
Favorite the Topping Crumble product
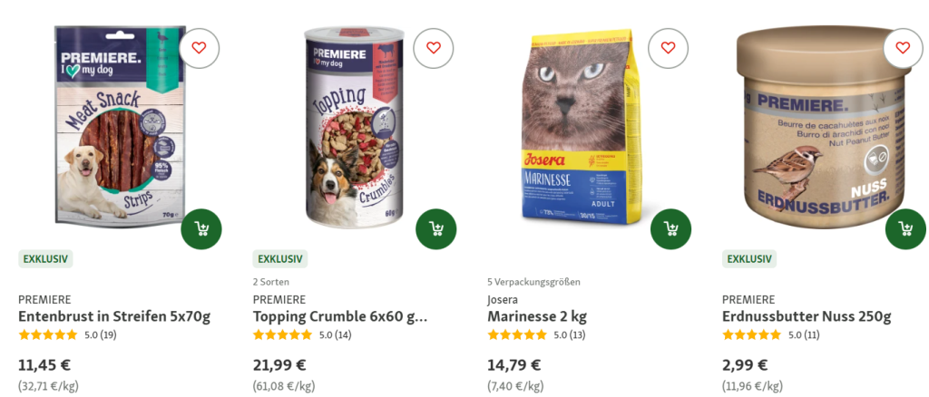tap(434, 48)
